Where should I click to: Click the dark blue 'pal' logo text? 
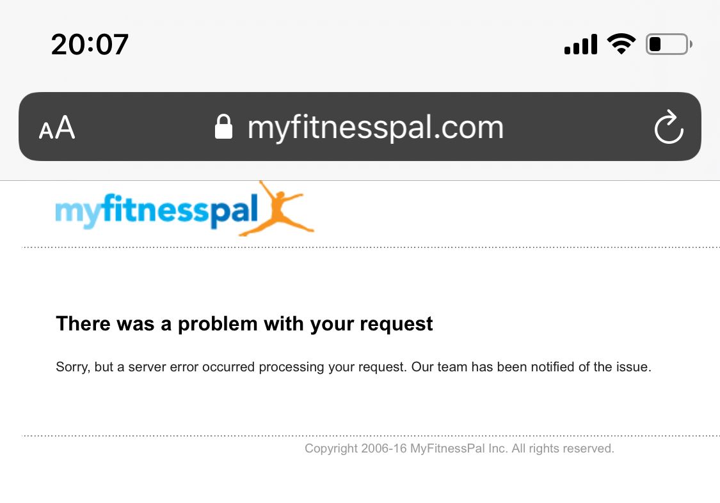[235, 210]
